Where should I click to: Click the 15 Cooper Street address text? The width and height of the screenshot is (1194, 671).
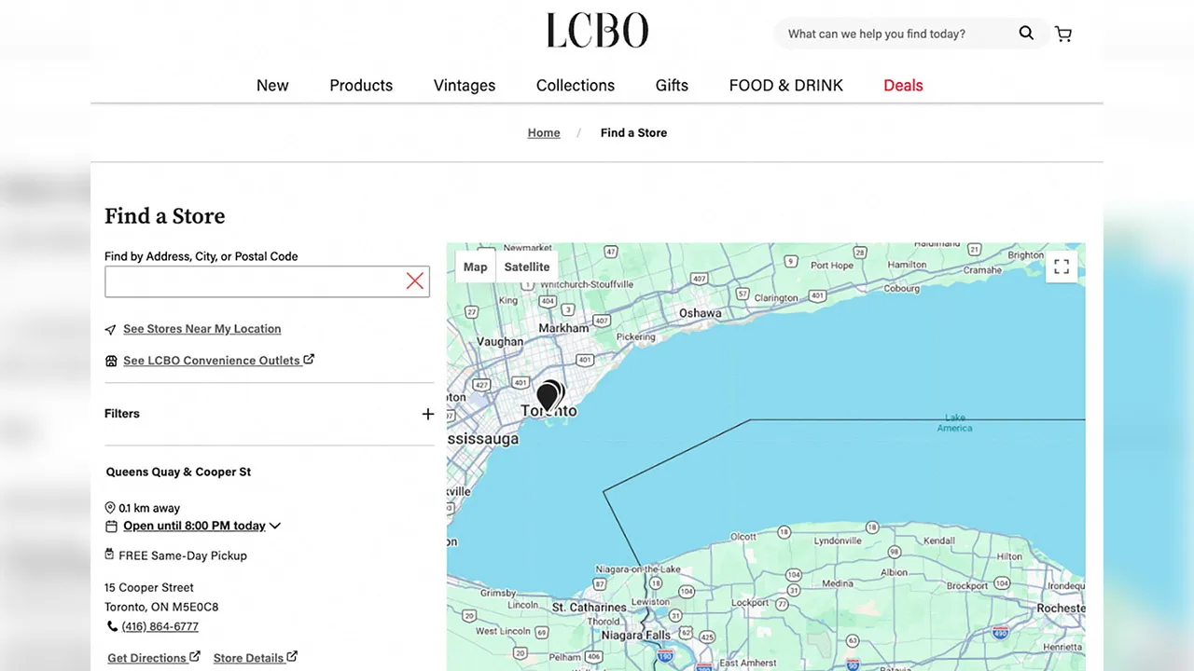(x=149, y=587)
